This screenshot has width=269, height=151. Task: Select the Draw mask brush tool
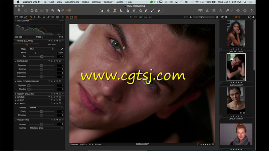point(146,11)
